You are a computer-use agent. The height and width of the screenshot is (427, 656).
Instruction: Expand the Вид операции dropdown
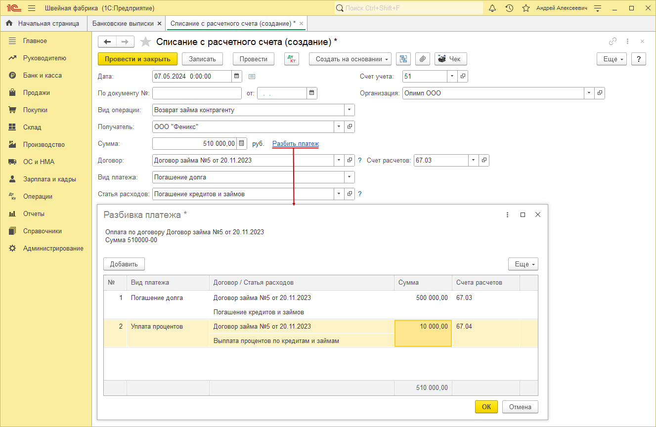(x=350, y=110)
